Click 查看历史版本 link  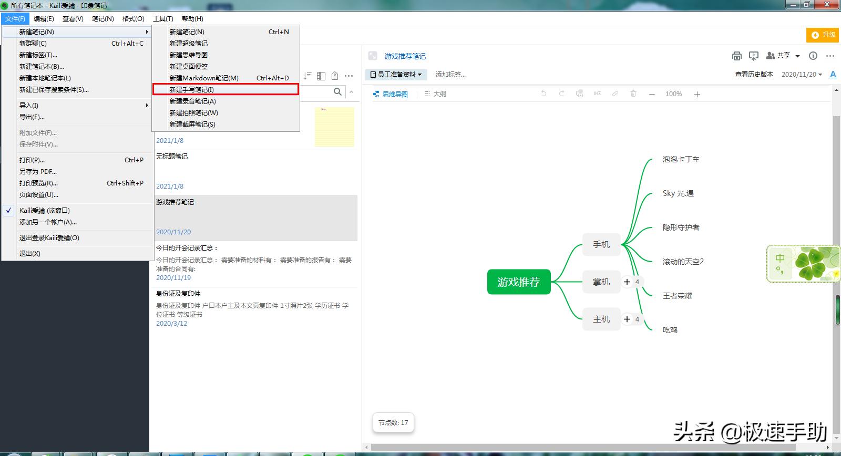754,75
